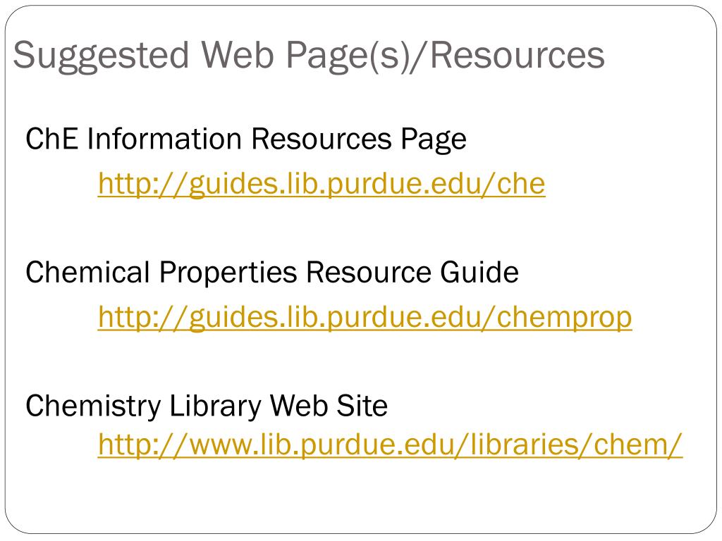The width and height of the screenshot is (722, 541).
Task: Click the word Chemistry in third heading
Action: pyautogui.click(x=94, y=406)
